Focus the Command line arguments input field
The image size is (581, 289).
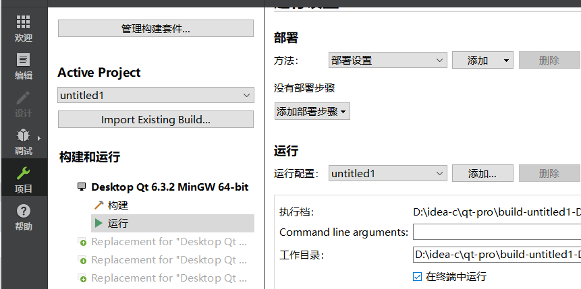497,232
